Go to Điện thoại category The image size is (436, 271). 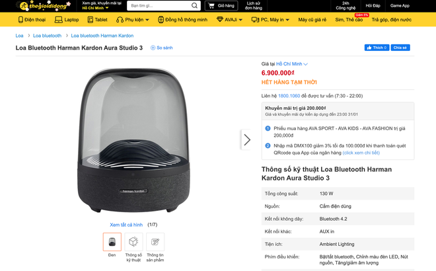point(32,20)
